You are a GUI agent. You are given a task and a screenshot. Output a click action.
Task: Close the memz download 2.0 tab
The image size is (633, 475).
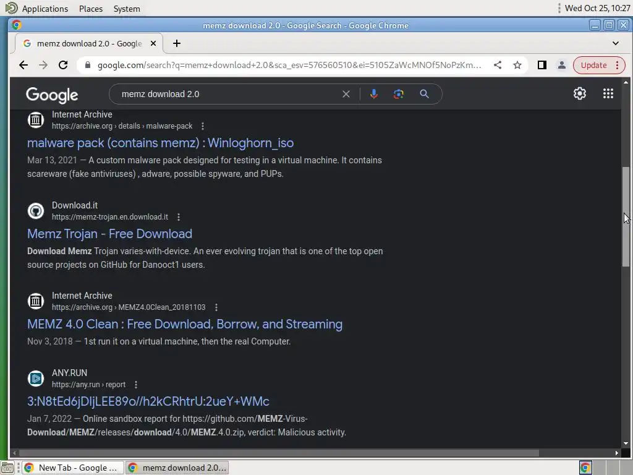pos(153,43)
